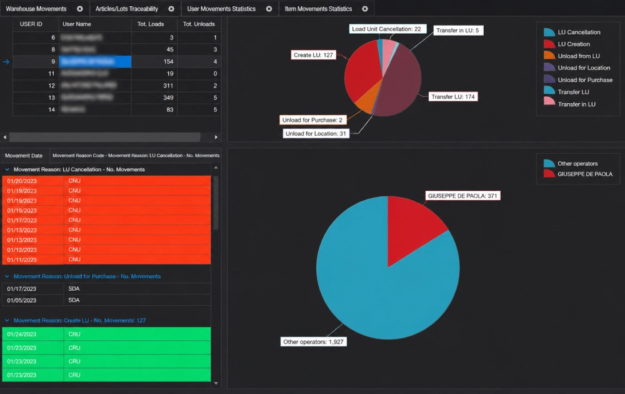Close the Item Movements Statistics tab

(x=365, y=9)
